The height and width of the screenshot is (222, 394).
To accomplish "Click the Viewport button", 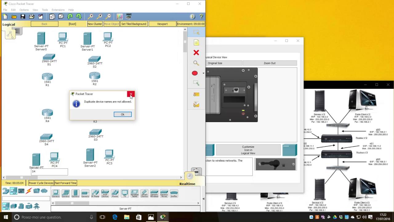I will (x=162, y=24).
